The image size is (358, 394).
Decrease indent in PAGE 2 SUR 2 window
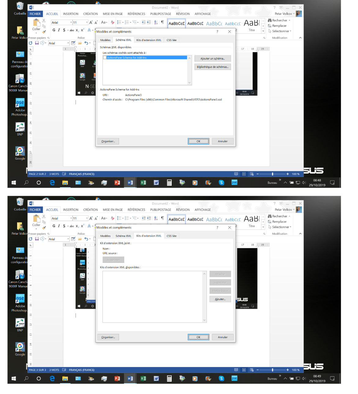tap(144, 22)
